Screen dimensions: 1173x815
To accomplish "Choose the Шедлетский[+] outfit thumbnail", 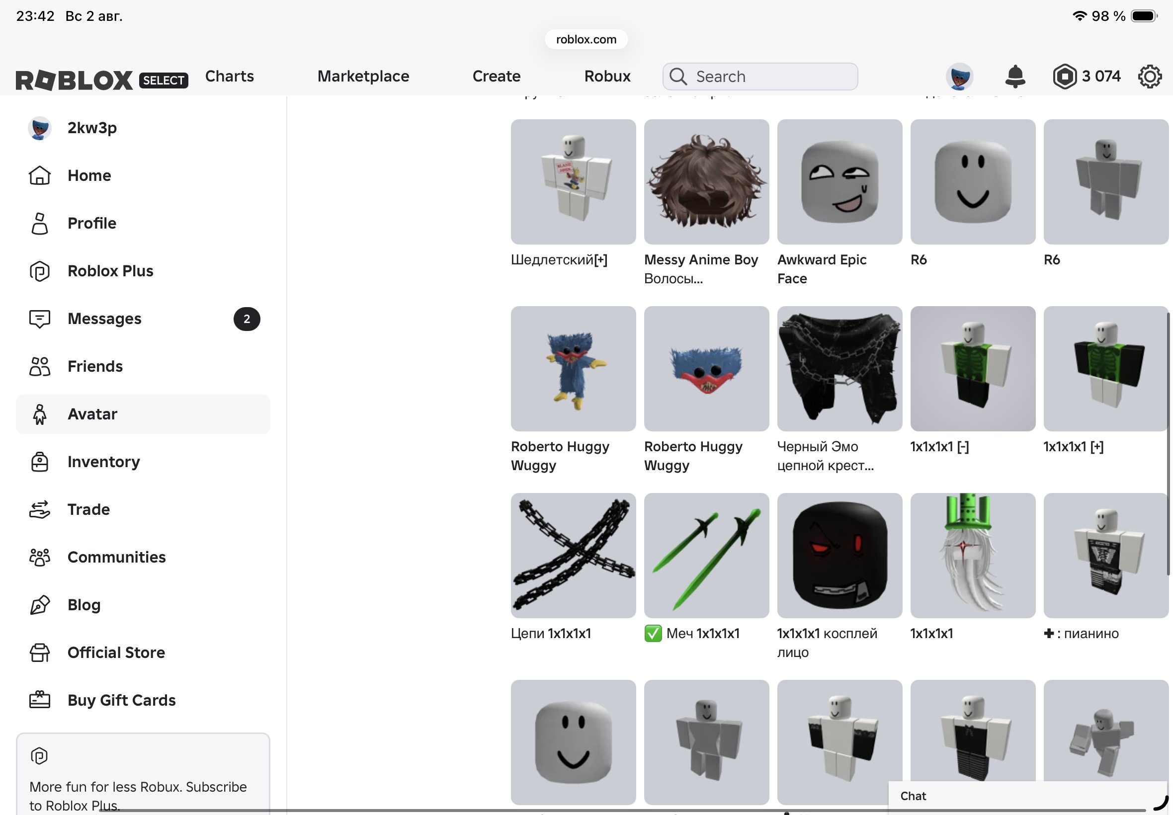I will [573, 182].
